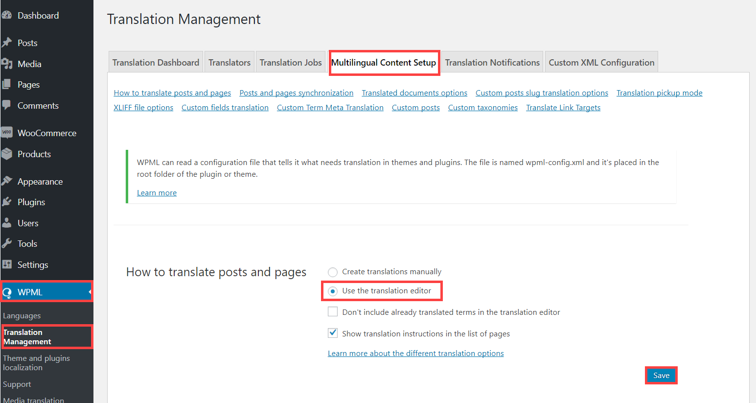The height and width of the screenshot is (403, 756).
Task: Jump to How to translate posts and pages
Action: tap(172, 93)
